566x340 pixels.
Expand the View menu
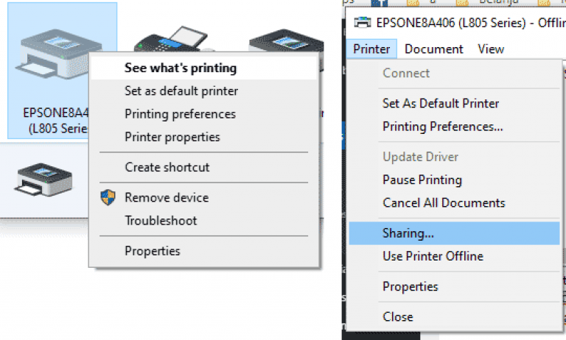(x=491, y=49)
